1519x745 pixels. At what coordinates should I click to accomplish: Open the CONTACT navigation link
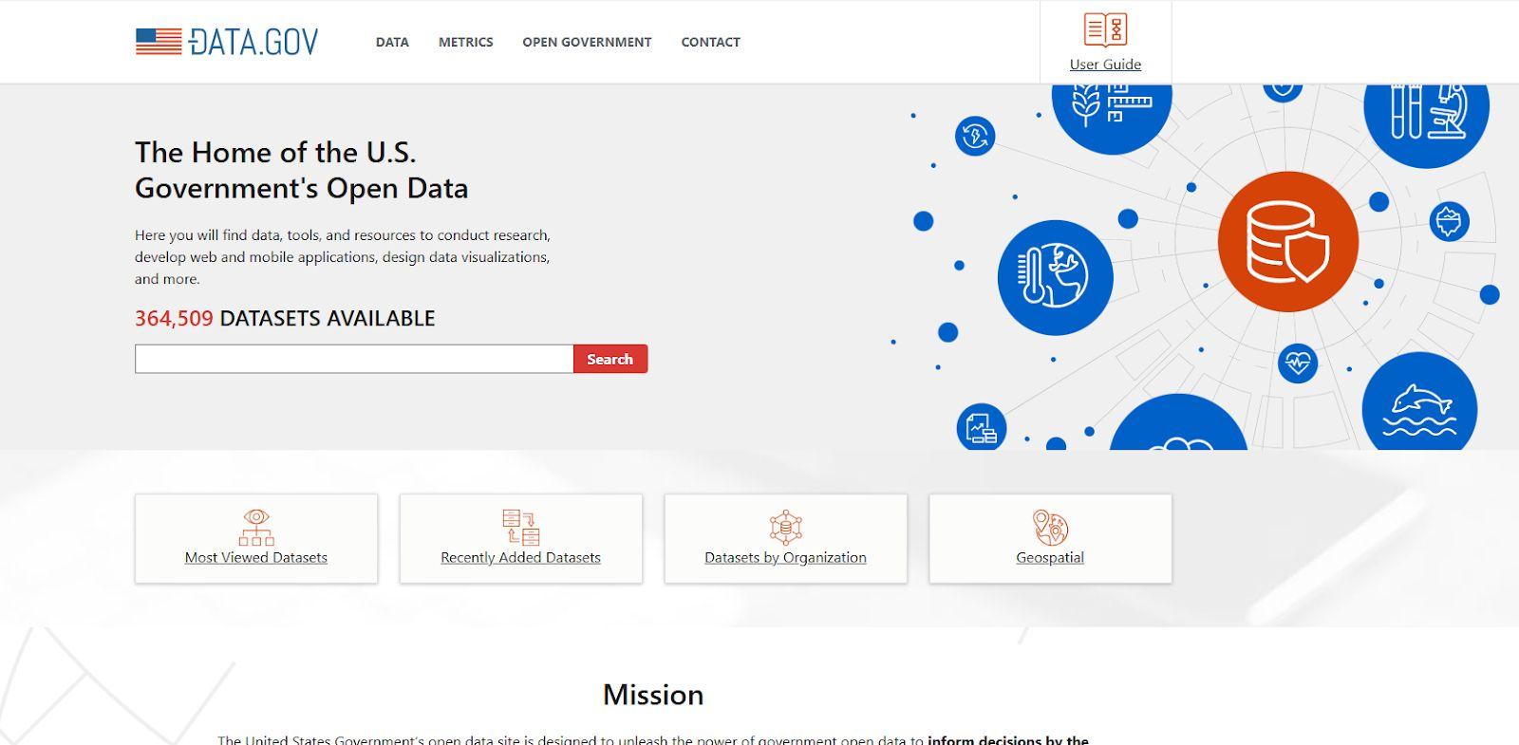point(710,42)
